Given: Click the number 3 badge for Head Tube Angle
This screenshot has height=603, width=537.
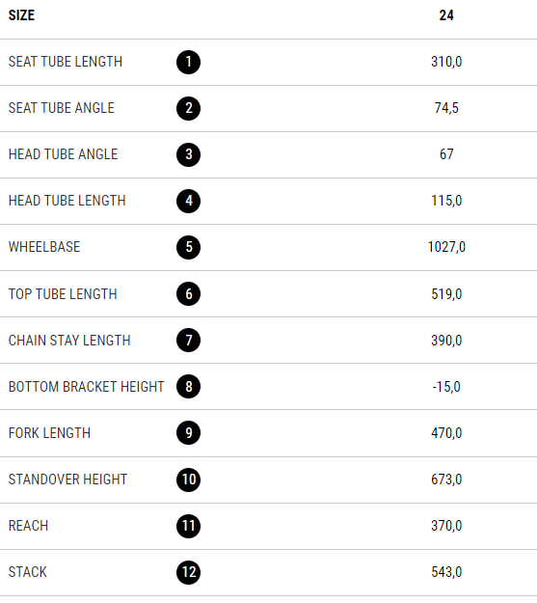Looking at the screenshot, I should 188,154.
